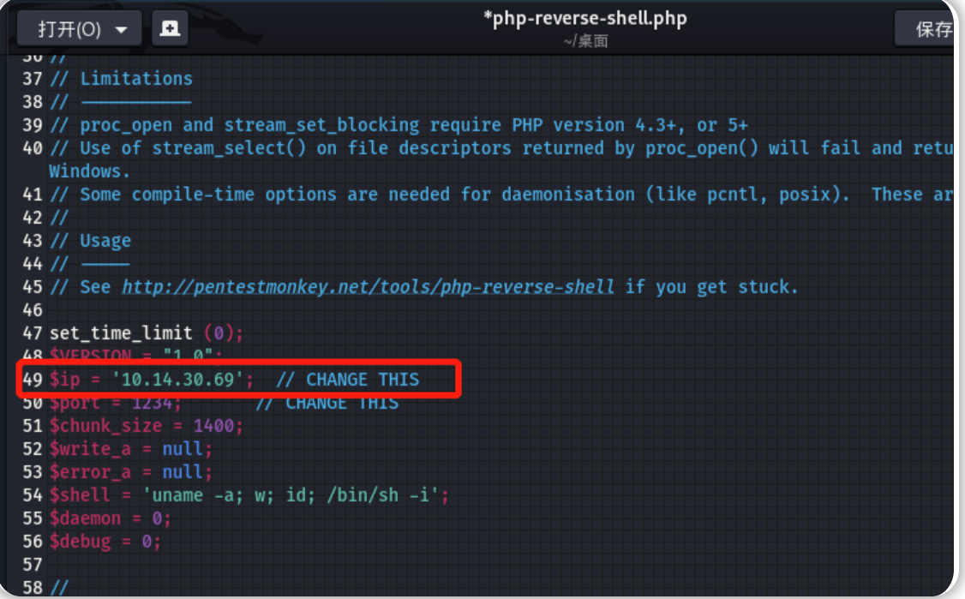965x599 pixels.
Task: Click line number 46 in the gutter
Action: (32, 310)
